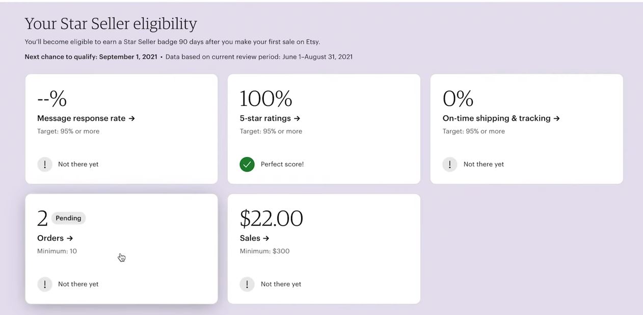Click the --% message response value
The width and height of the screenshot is (643, 315).
52,99
